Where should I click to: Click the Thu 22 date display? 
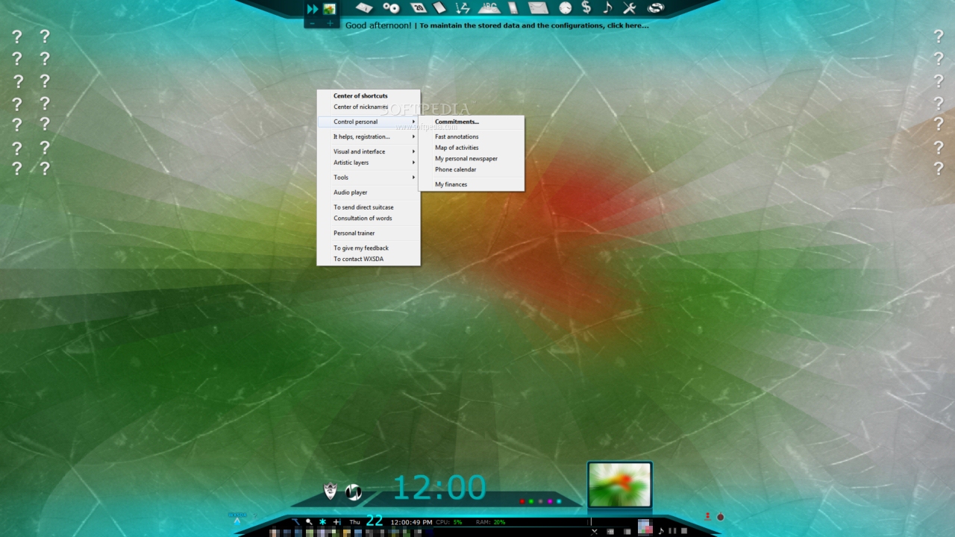(366, 521)
